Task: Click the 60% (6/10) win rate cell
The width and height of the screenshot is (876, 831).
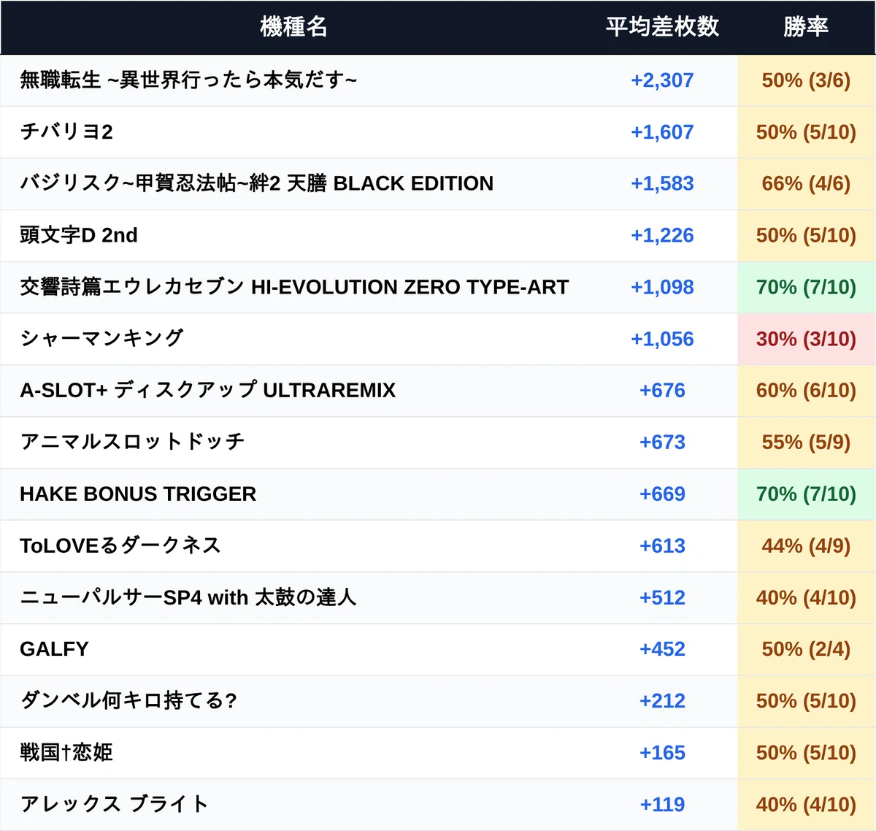Action: [806, 390]
